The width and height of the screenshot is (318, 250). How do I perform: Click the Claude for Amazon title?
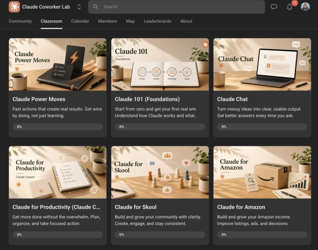pyautogui.click(x=241, y=207)
